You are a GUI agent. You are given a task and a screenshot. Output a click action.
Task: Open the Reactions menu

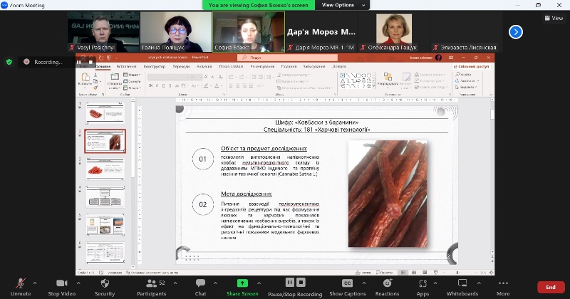pos(387,284)
